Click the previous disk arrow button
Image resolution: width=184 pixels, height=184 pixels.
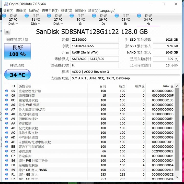(7, 32)
